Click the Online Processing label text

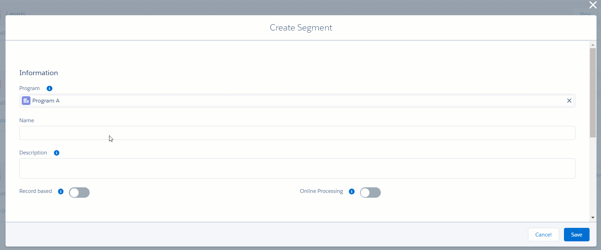(x=321, y=191)
